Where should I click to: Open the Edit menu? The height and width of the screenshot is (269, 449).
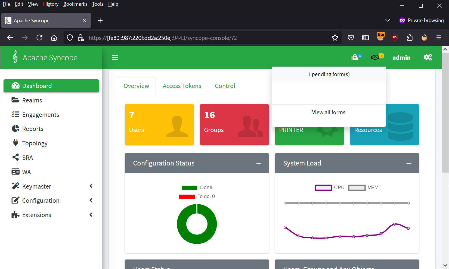19,4
